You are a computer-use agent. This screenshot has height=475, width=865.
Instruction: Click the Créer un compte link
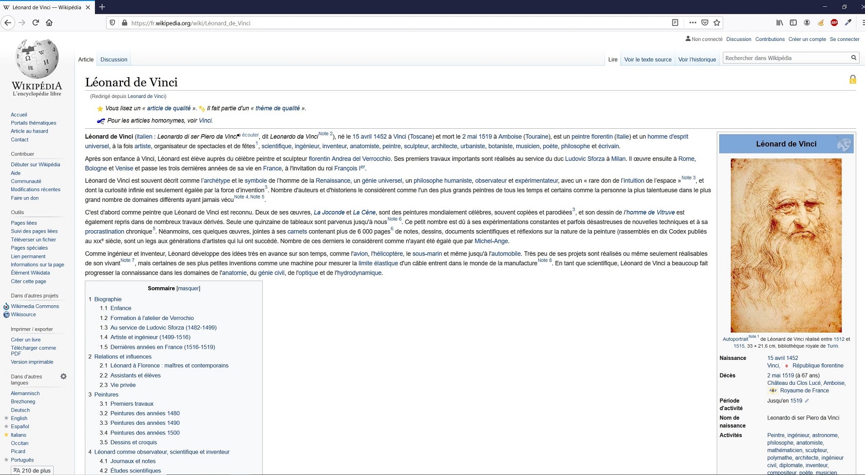(x=807, y=39)
